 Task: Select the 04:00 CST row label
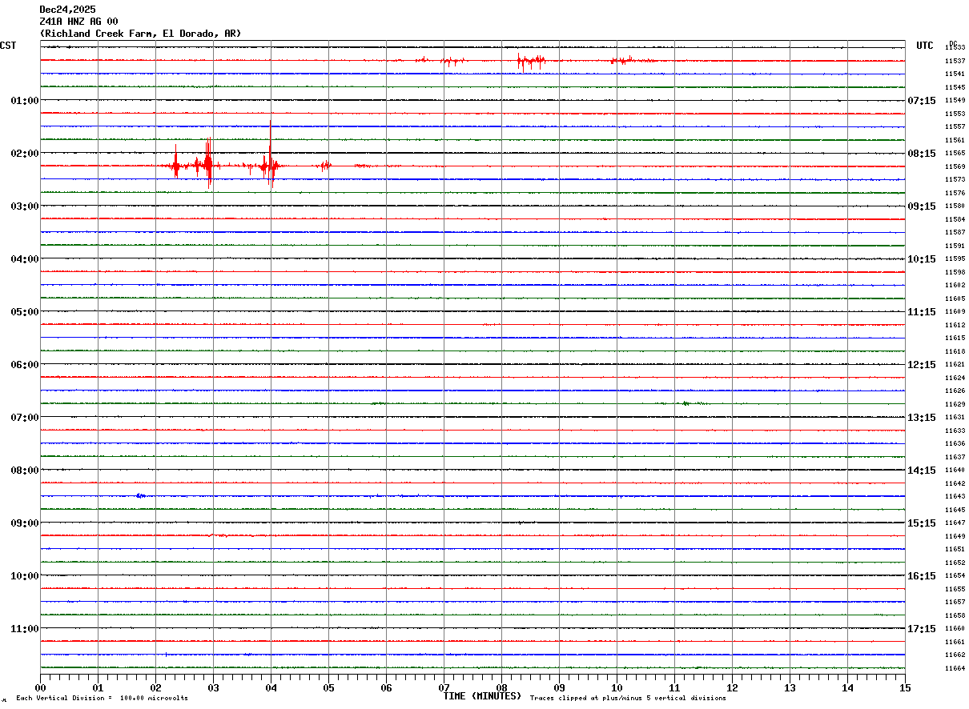coord(25,259)
